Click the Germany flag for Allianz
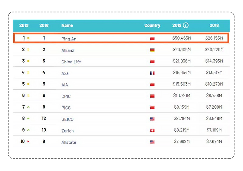The height and width of the screenshot is (171, 243). click(x=152, y=50)
